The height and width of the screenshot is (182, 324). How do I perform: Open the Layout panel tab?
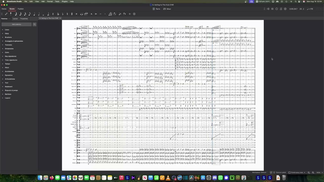(15, 19)
